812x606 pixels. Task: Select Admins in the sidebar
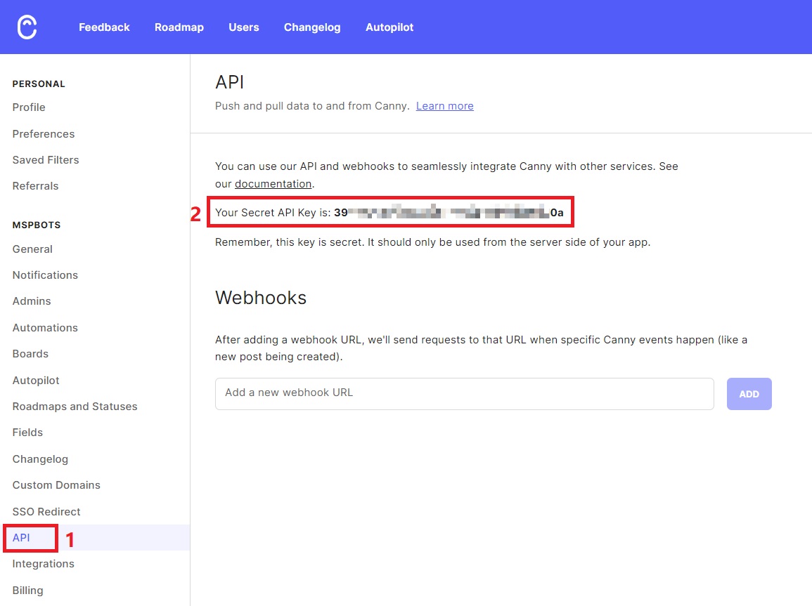pos(32,301)
